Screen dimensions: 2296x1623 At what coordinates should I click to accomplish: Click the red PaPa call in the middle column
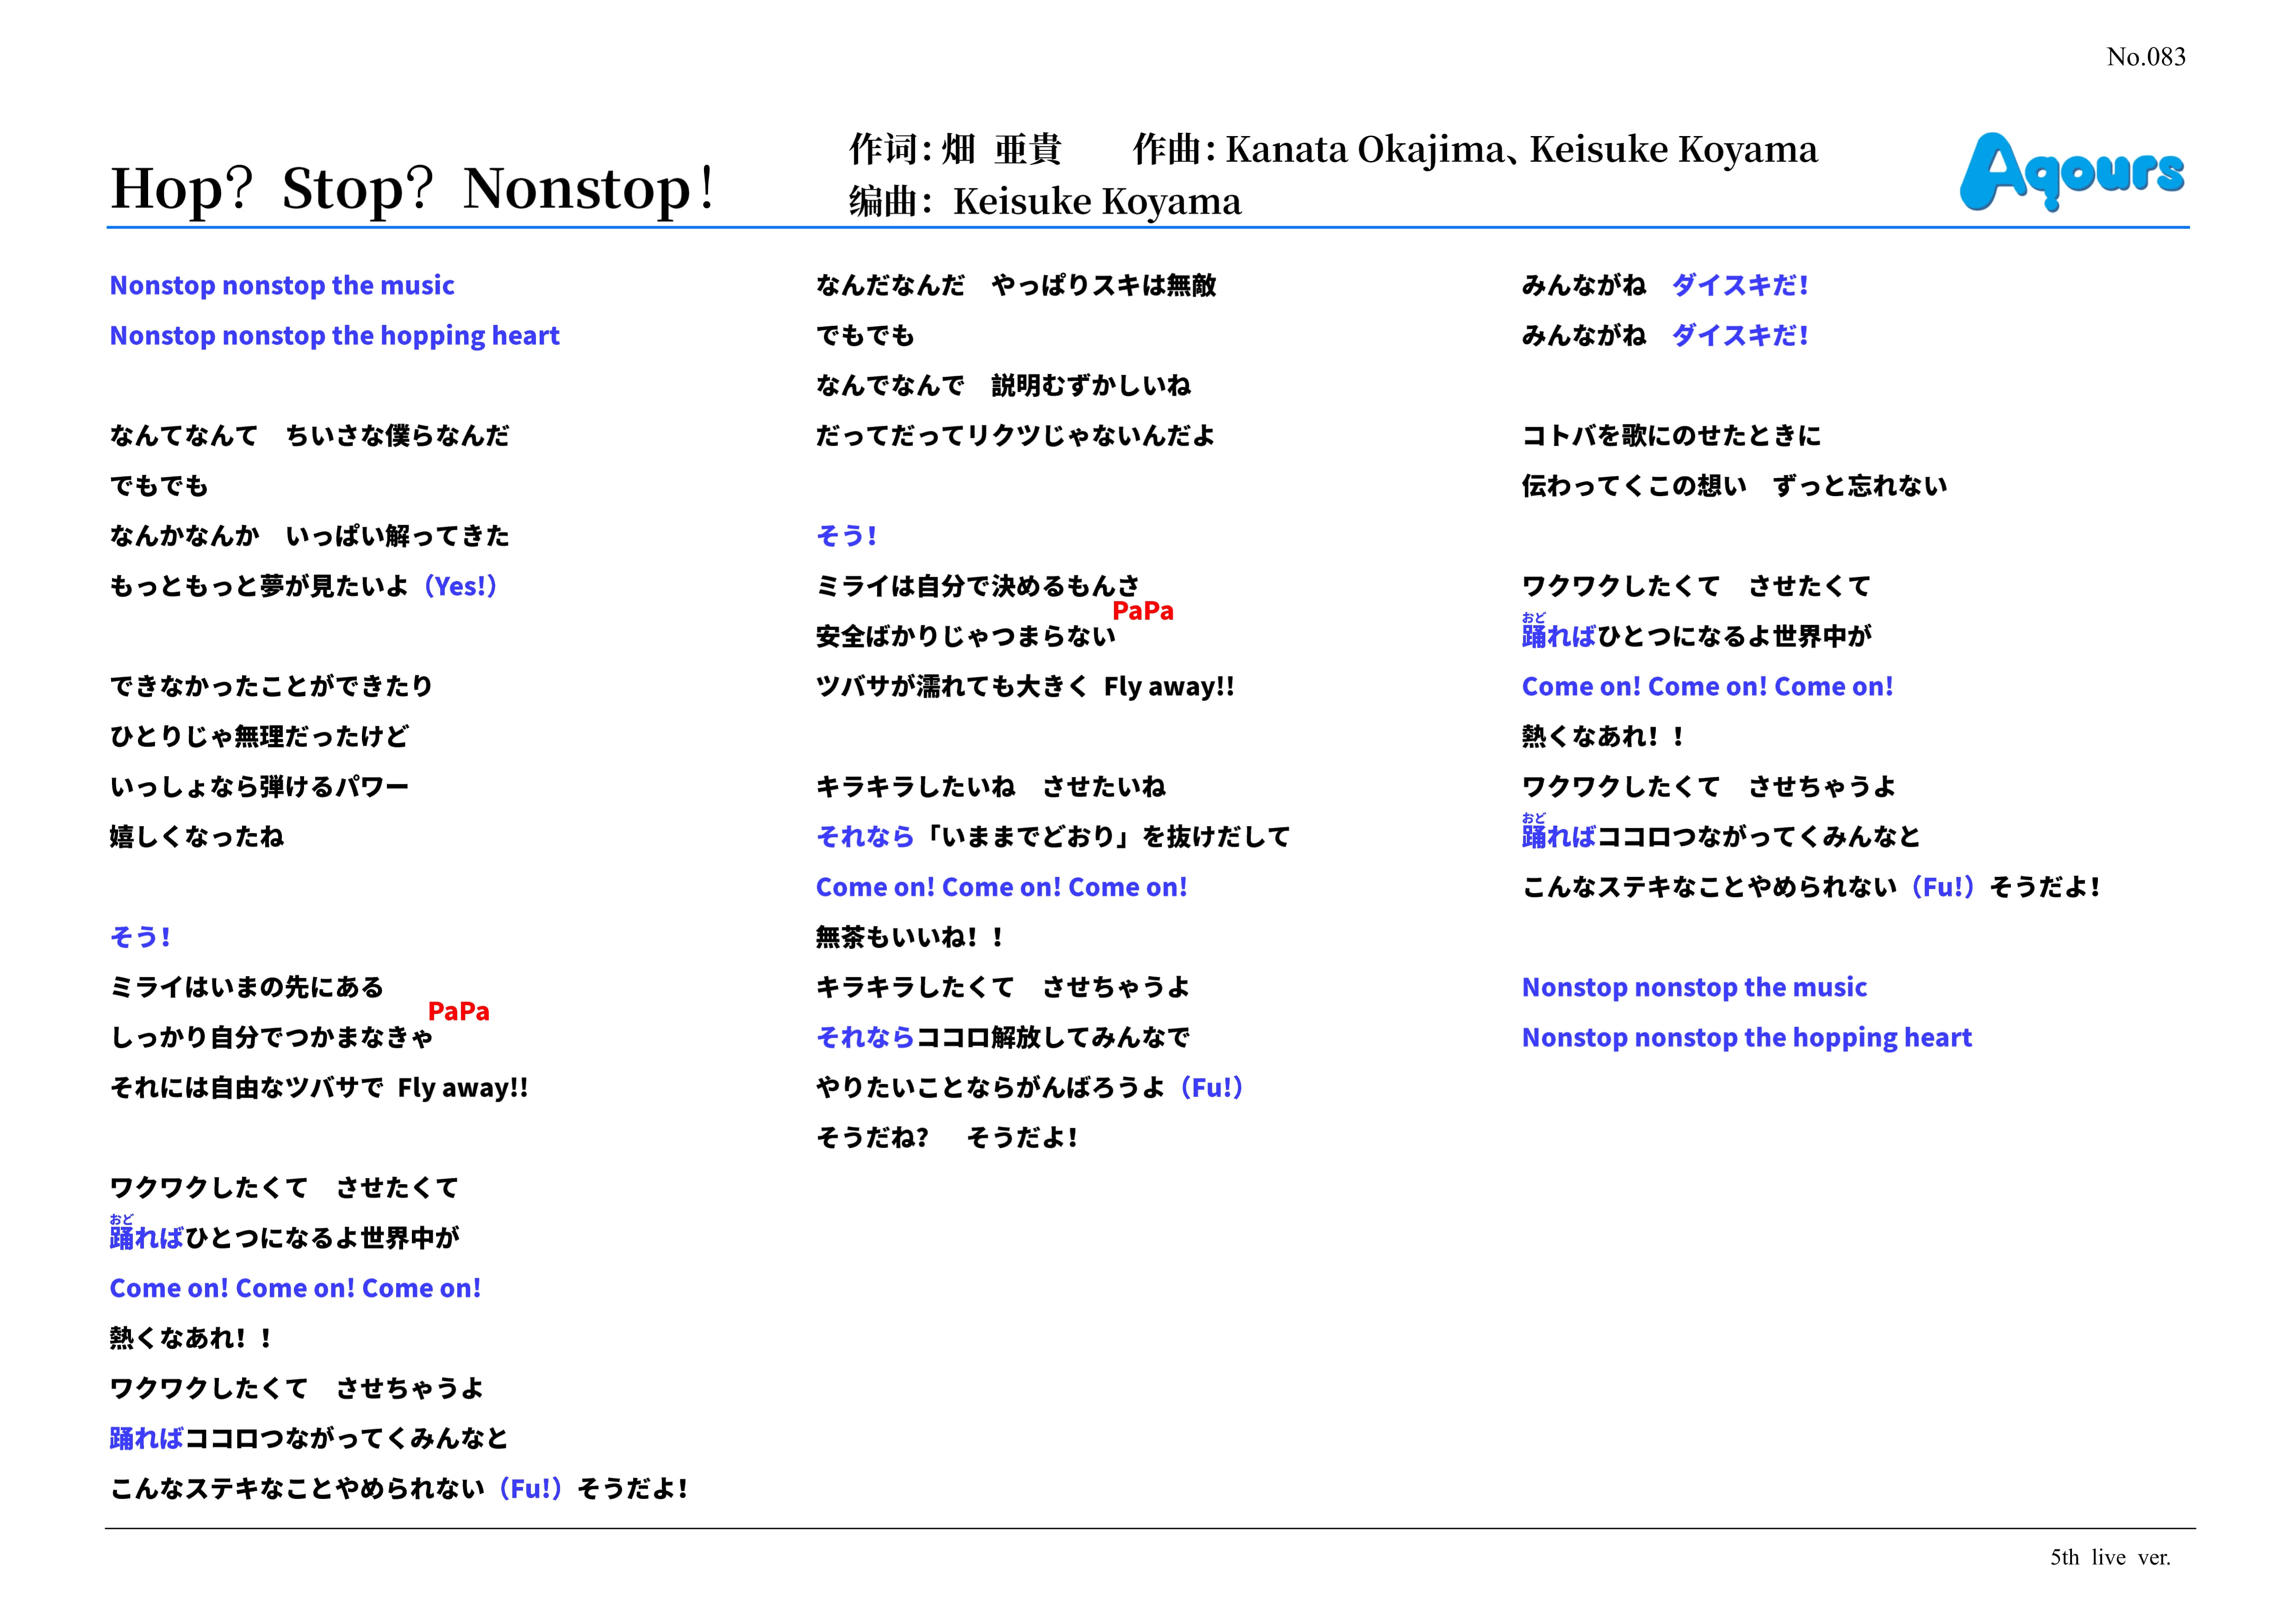[x=1142, y=610]
